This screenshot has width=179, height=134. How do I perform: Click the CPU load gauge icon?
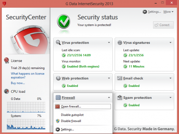[6, 91]
